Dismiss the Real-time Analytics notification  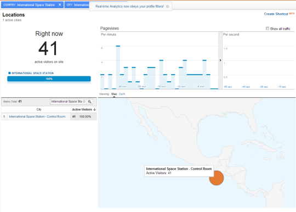point(167,7)
